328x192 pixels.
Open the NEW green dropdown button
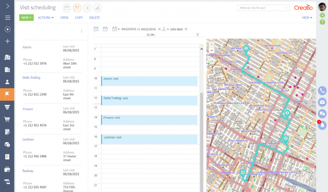click(x=26, y=18)
